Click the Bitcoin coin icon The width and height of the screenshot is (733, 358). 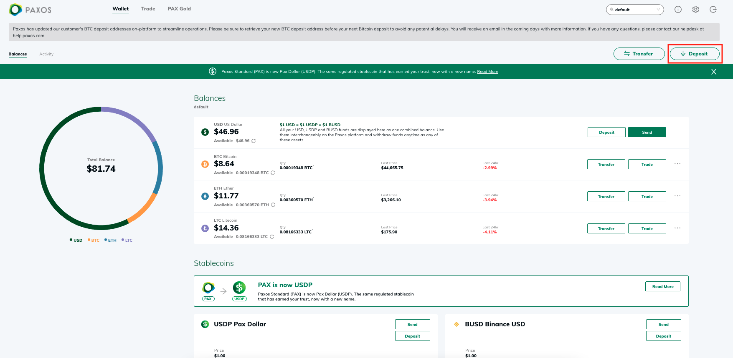205,164
